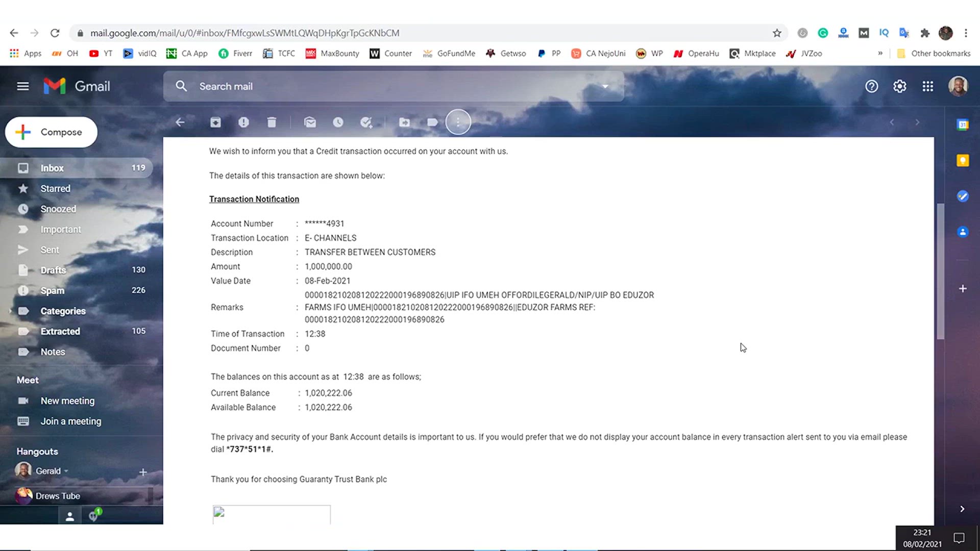Report this email as spam
Screen dimensions: 980x551
[x=243, y=122]
